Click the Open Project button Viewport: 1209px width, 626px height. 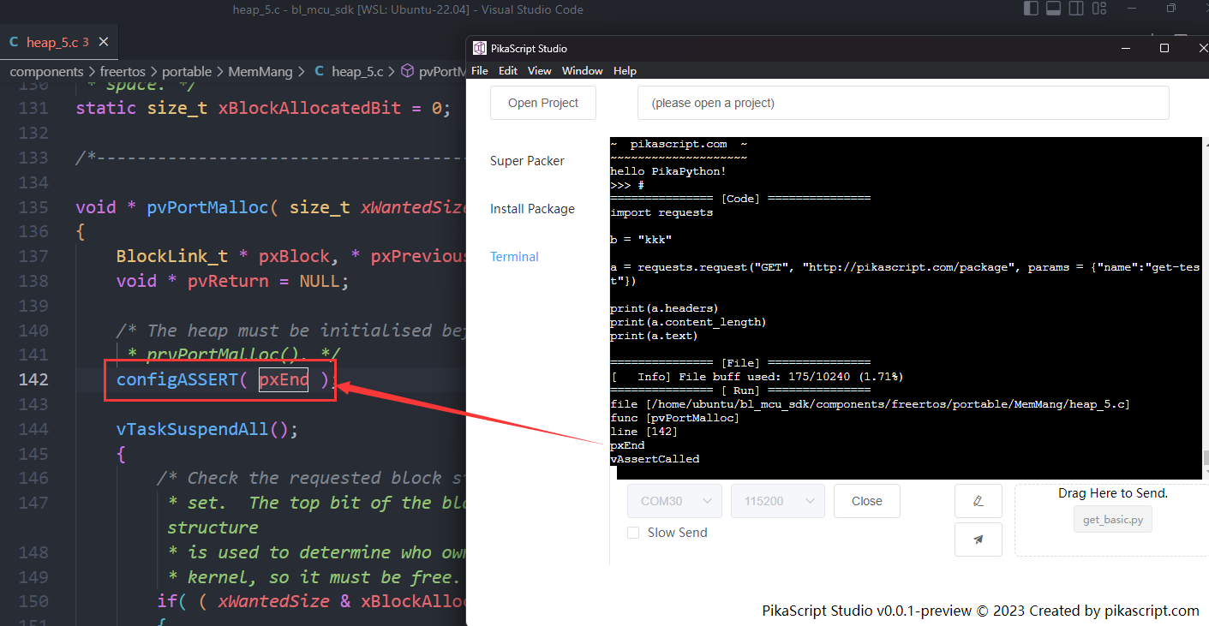pos(542,102)
